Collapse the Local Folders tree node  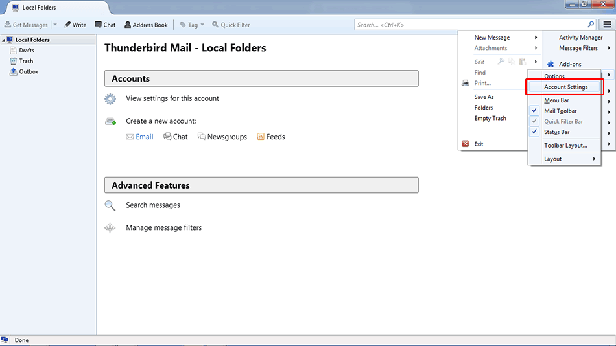3,40
